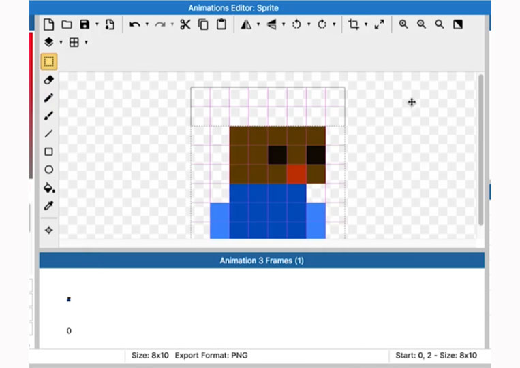Select the rectangular selection tool
Viewport: 520px width, 368px height.
click(x=49, y=62)
